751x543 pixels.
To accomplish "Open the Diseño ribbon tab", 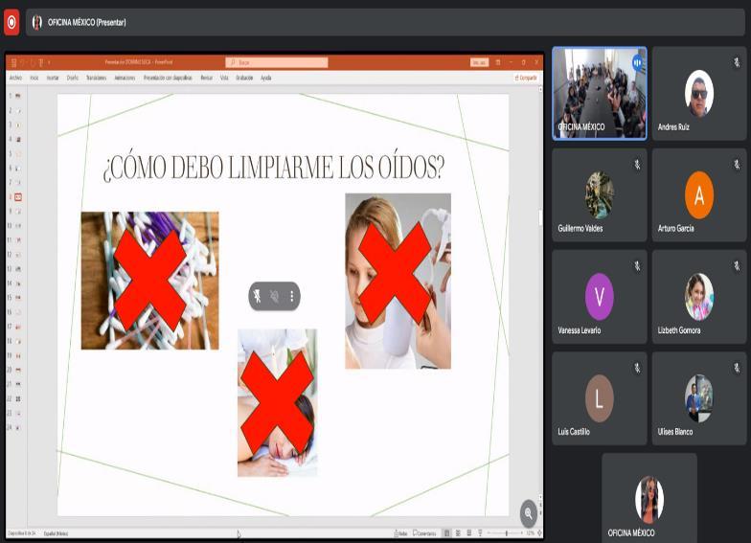I will click(x=73, y=78).
